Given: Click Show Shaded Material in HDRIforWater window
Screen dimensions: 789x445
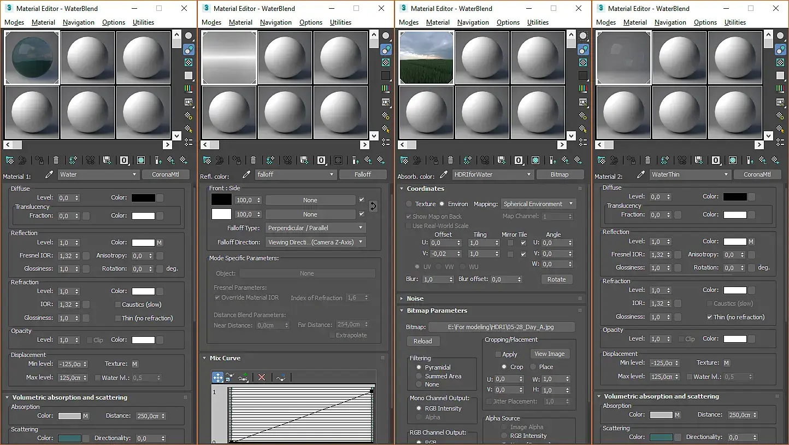Looking at the screenshot, I should click(535, 160).
